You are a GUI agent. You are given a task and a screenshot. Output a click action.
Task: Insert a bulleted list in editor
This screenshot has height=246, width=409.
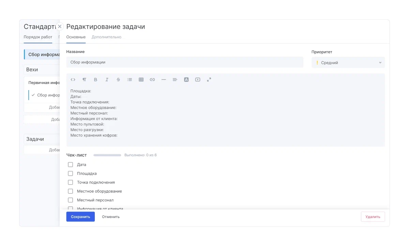tap(130, 79)
